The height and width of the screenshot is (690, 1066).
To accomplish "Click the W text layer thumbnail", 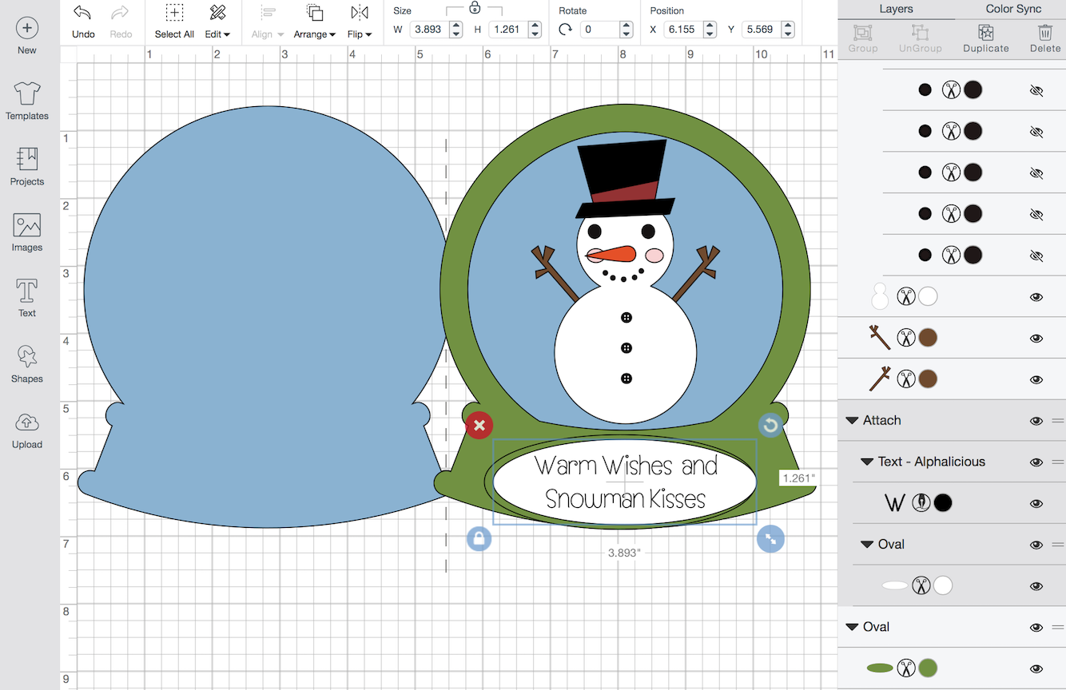I will click(x=895, y=503).
